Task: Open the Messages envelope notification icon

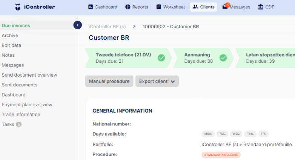Action: click(x=226, y=6)
